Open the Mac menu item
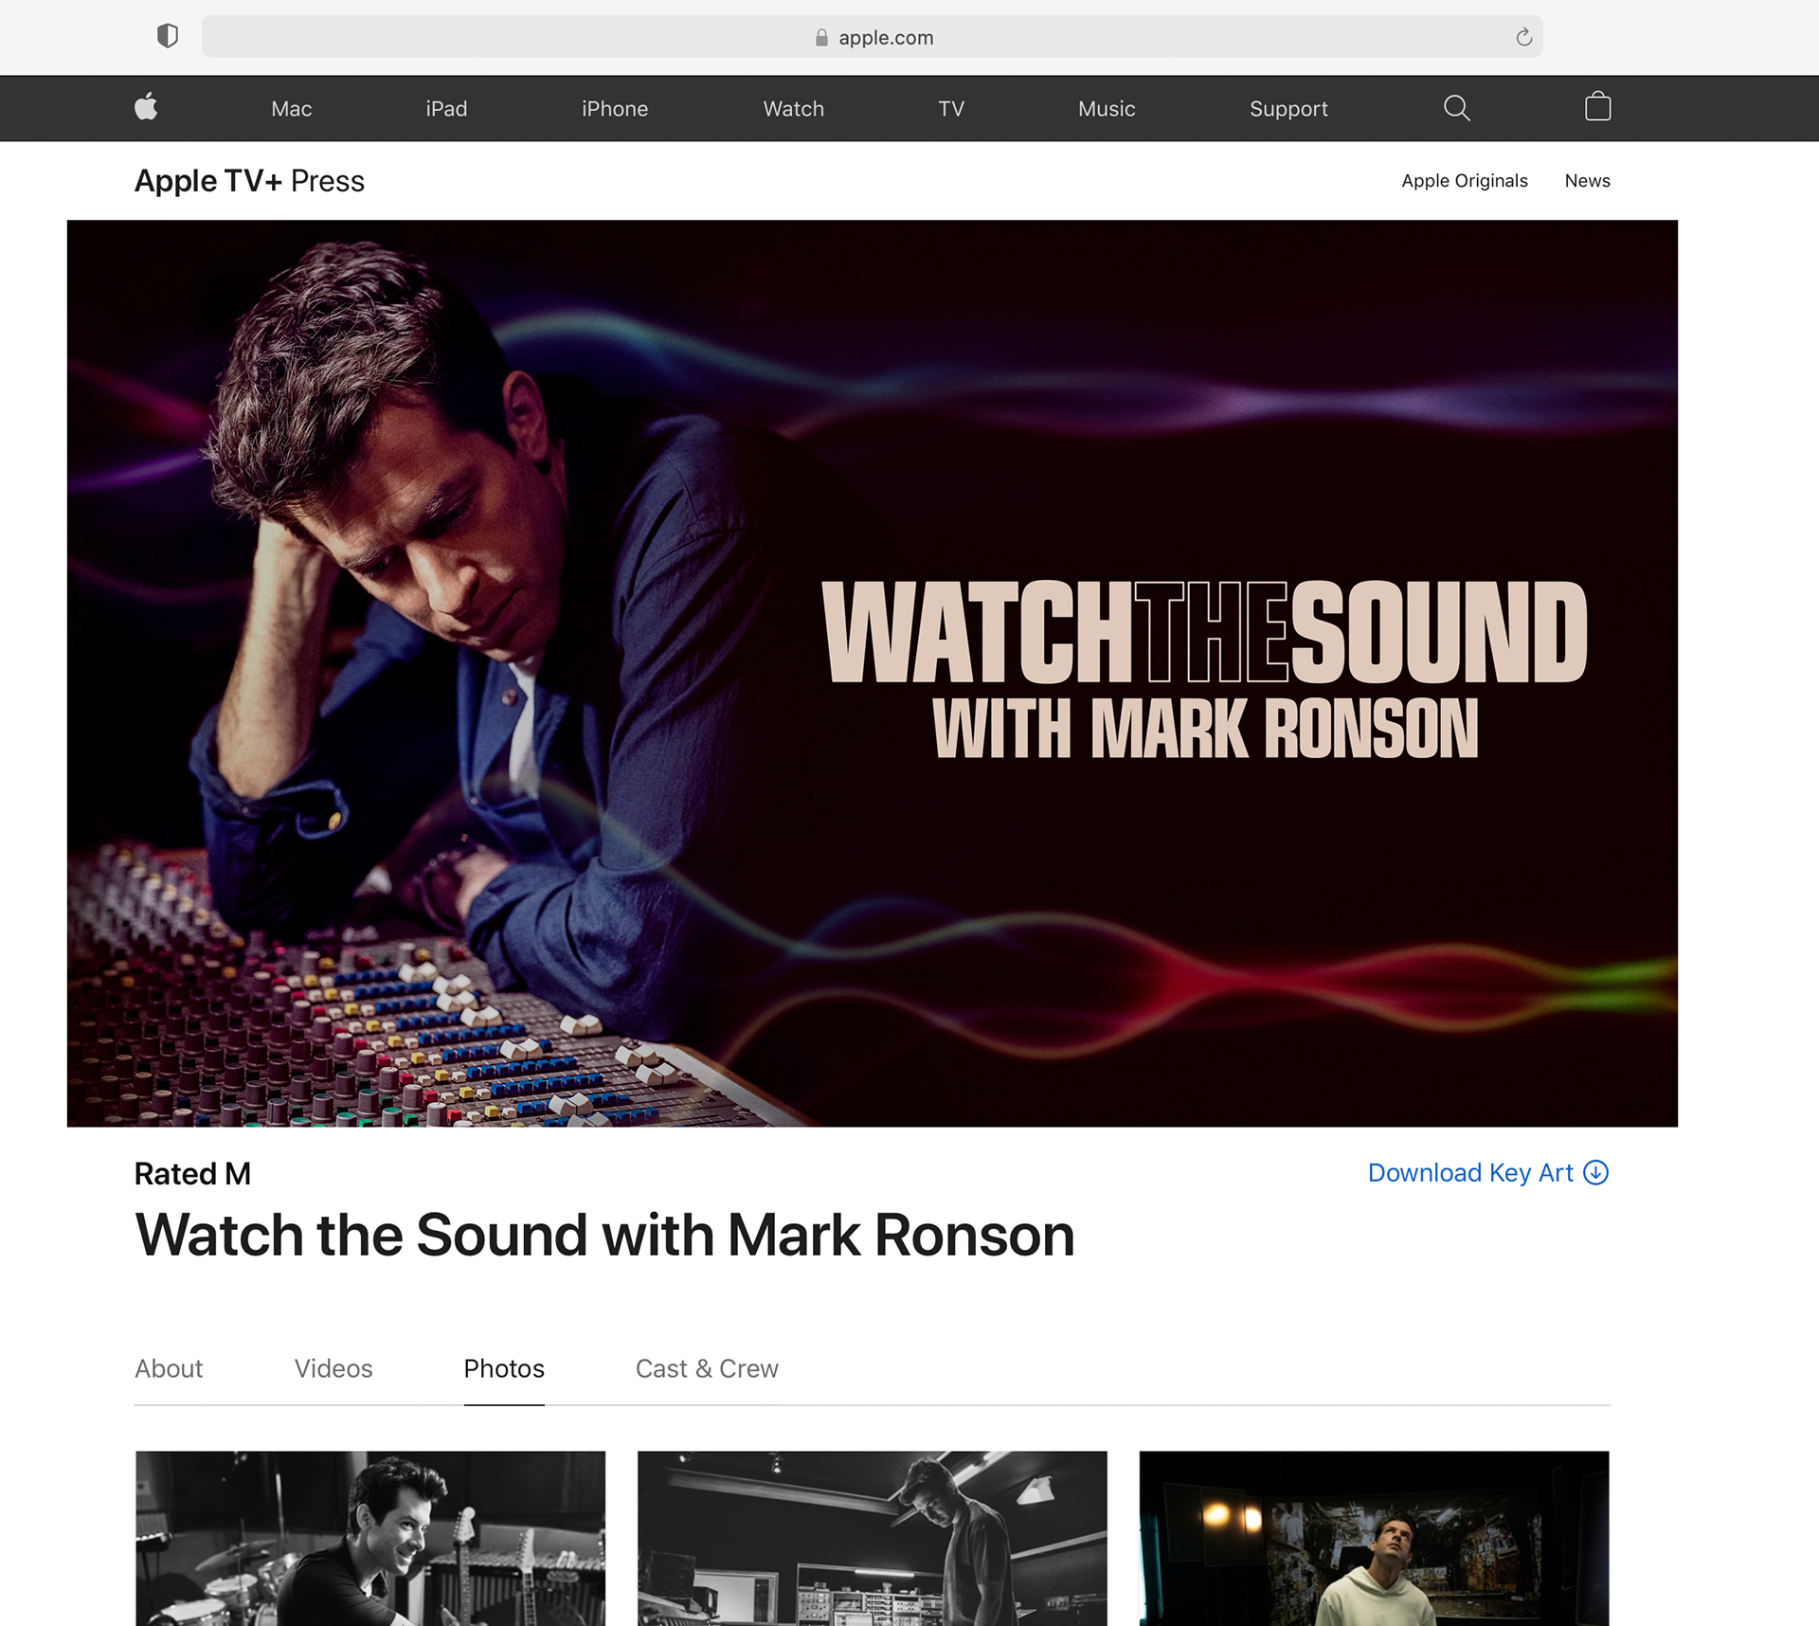1819x1626 pixels. click(292, 109)
